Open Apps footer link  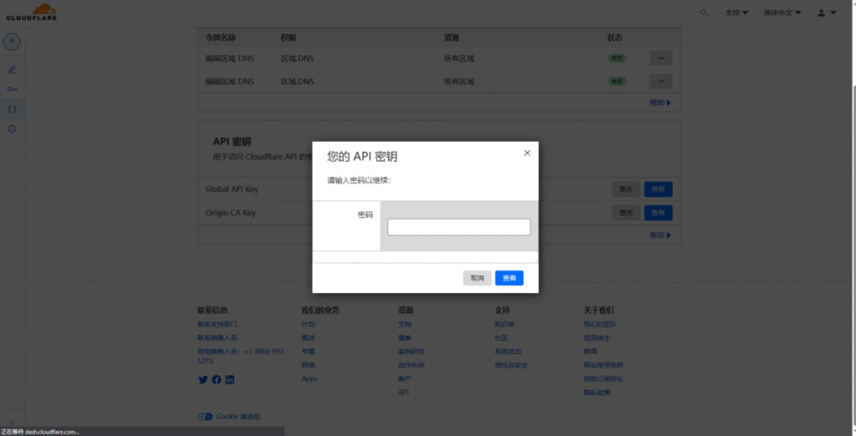pyautogui.click(x=310, y=379)
